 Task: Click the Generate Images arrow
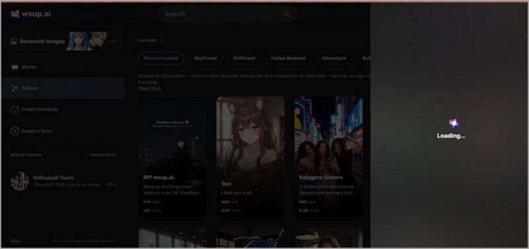click(x=112, y=41)
